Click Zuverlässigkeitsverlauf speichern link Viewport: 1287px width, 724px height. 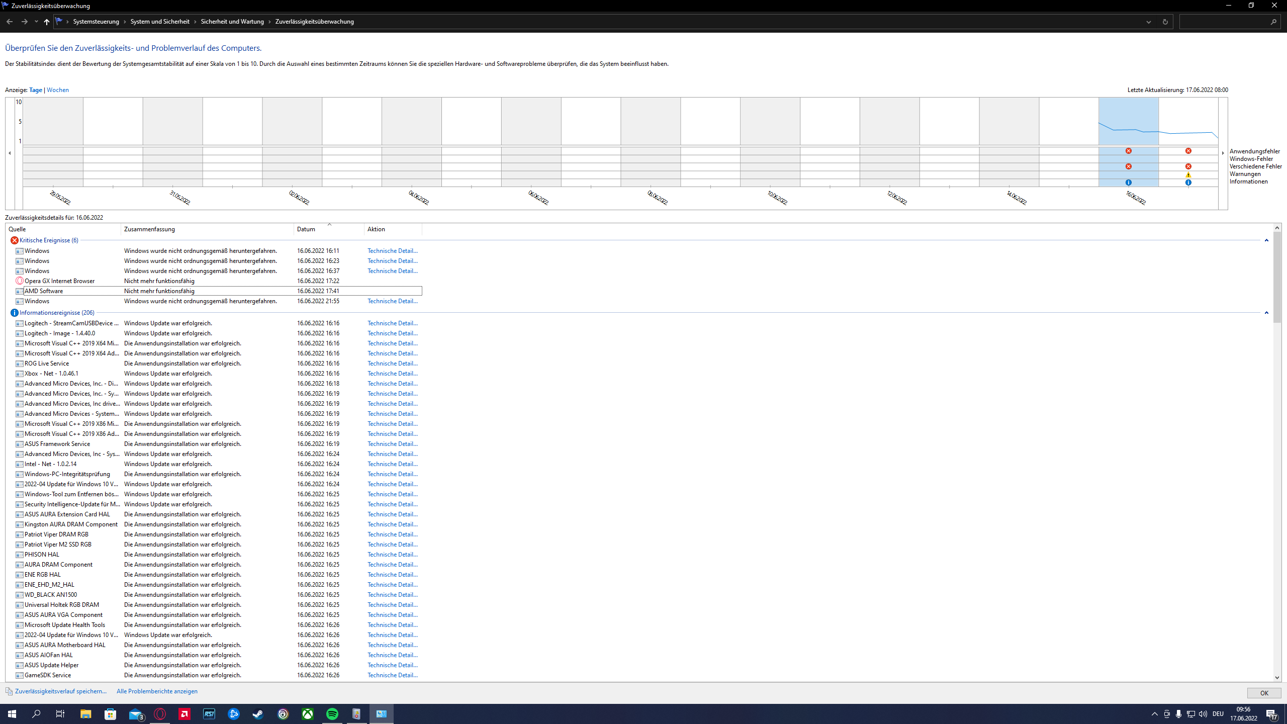(x=61, y=691)
